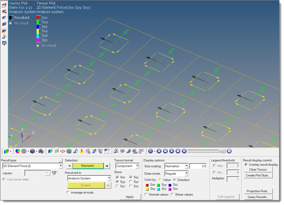Click the Contour plot toolbar icon
This screenshot has height=205, width=284.
(x=51, y=152)
